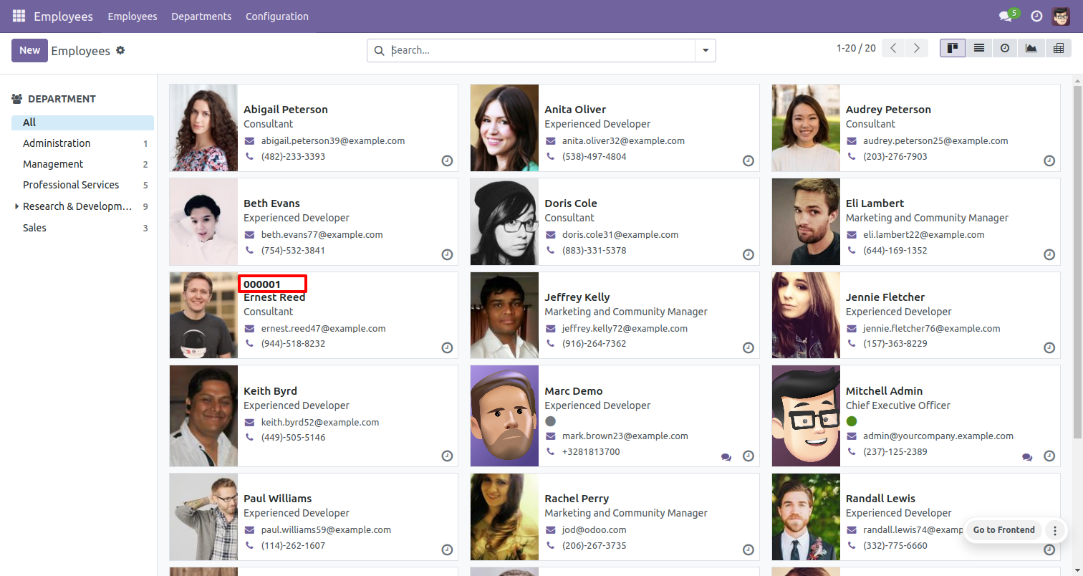Click the Go to Frontend button
Image resolution: width=1083 pixels, height=576 pixels.
coord(1003,530)
